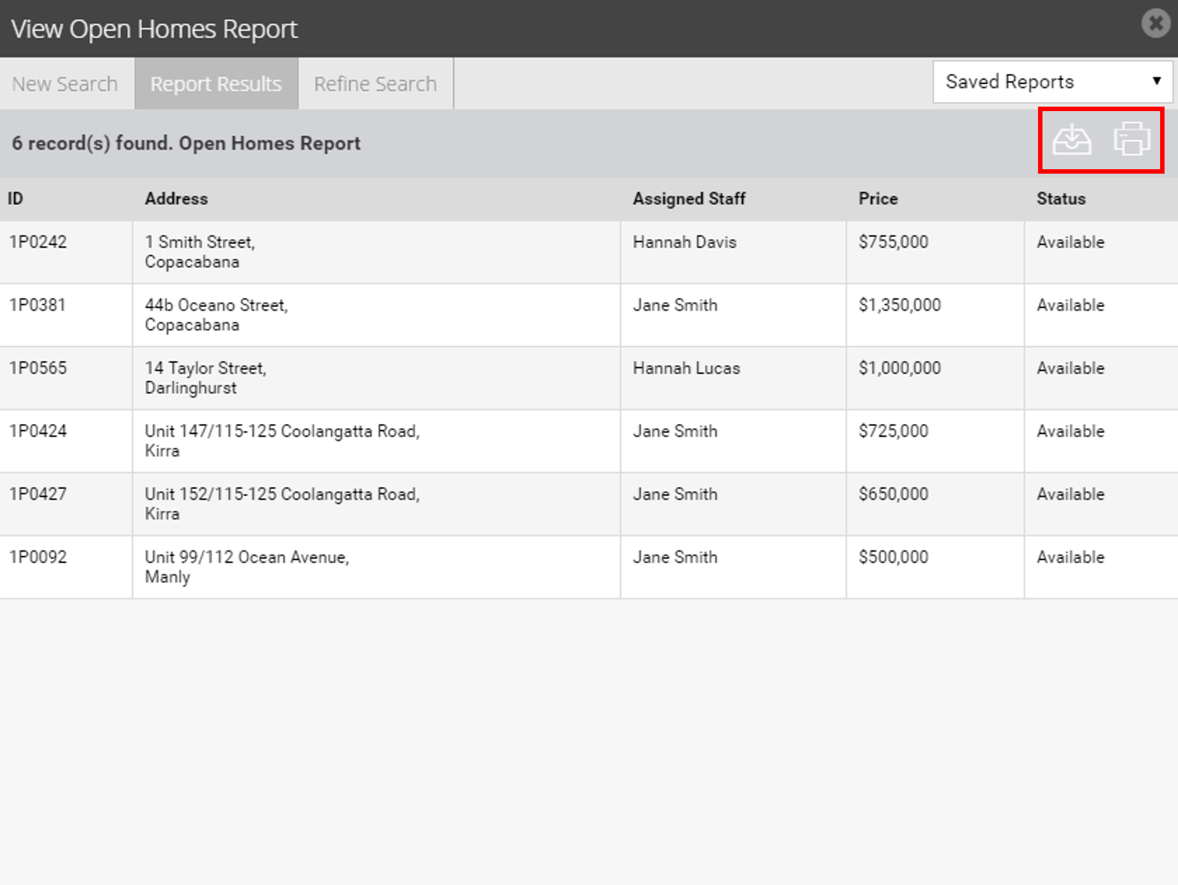Click the export/download report icon
Screen dimensions: 1178x885
click(x=1072, y=140)
